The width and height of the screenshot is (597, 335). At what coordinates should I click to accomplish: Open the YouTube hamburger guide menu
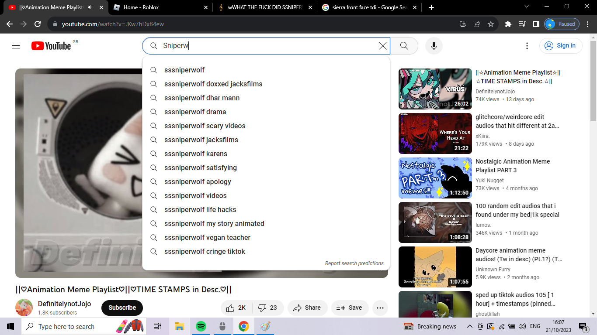pyautogui.click(x=16, y=46)
